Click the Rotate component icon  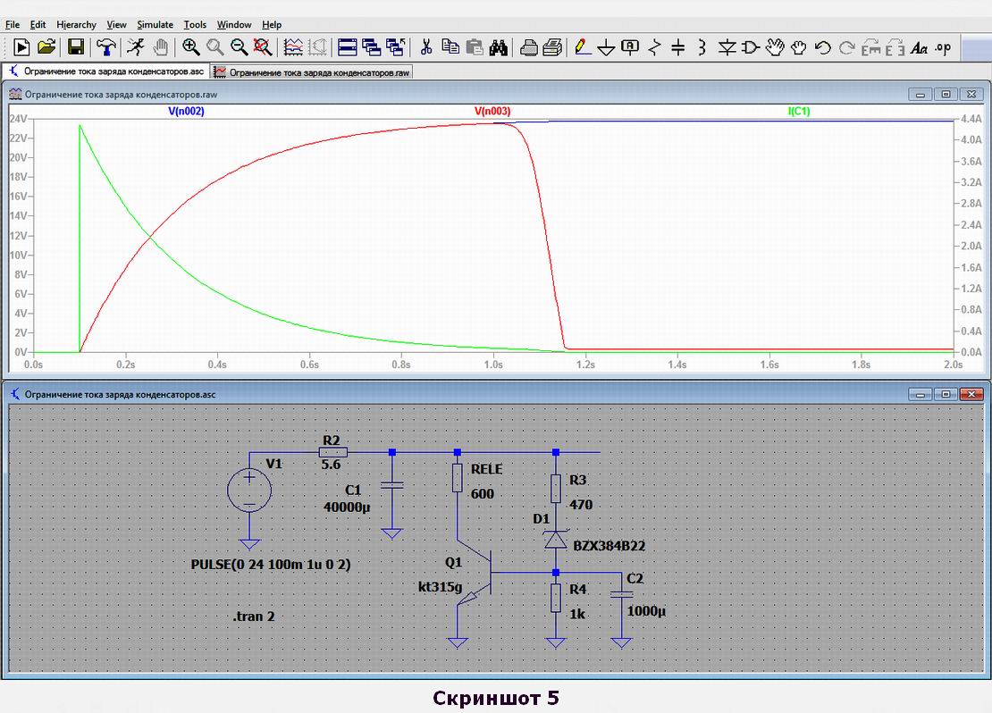[871, 46]
